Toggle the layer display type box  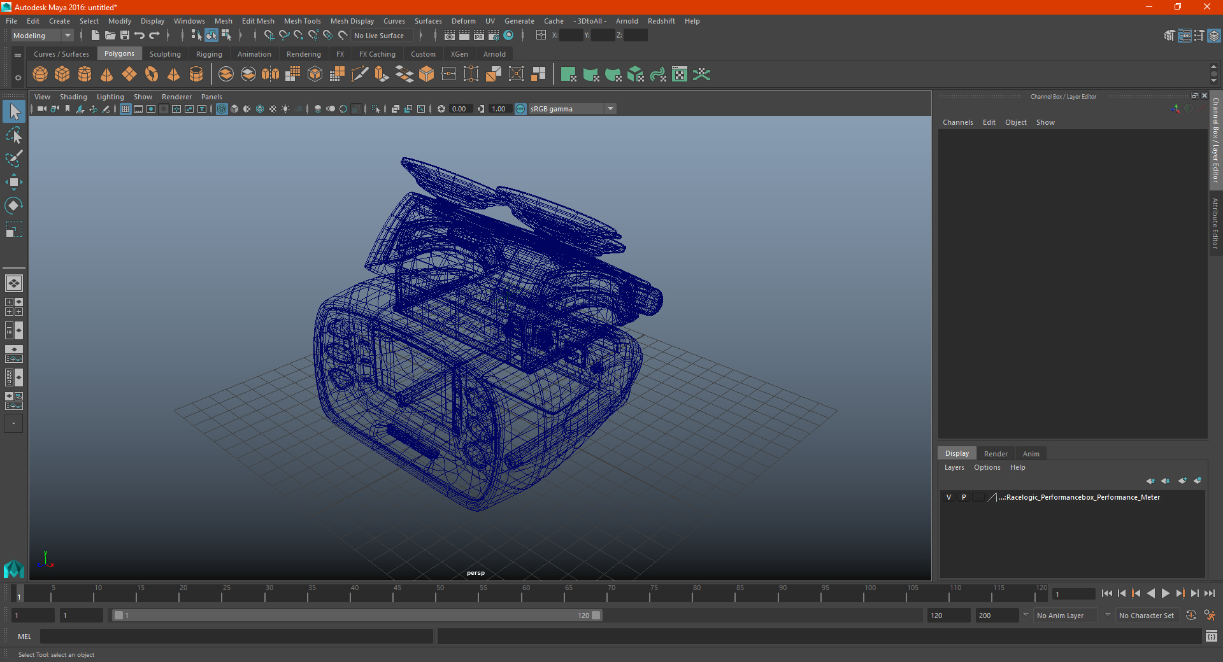978,497
